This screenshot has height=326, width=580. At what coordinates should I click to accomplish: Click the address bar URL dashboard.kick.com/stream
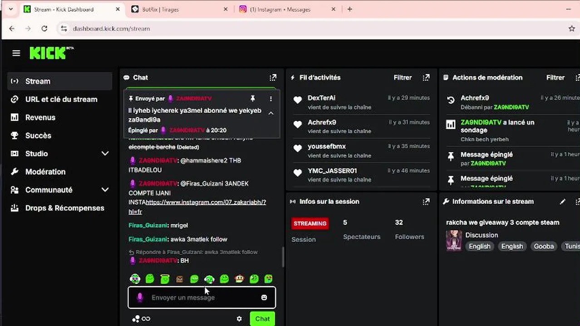111,29
